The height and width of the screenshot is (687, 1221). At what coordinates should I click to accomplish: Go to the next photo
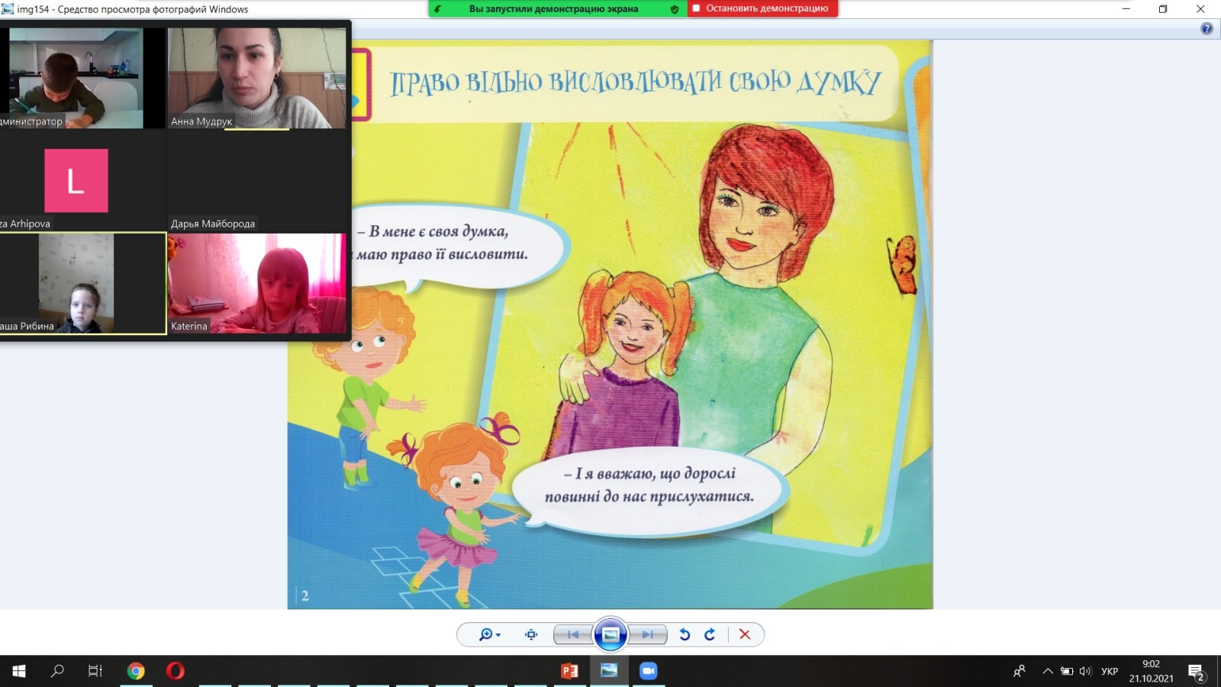click(647, 634)
